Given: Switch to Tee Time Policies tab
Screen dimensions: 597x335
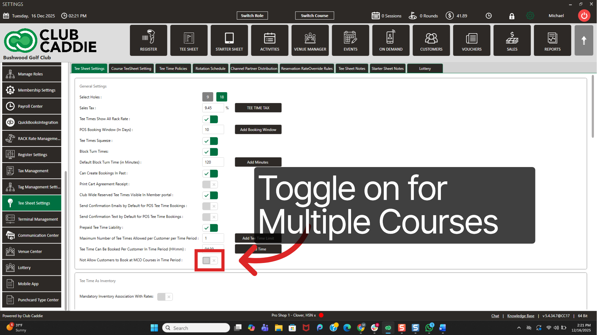Looking at the screenshot, I should coord(173,68).
